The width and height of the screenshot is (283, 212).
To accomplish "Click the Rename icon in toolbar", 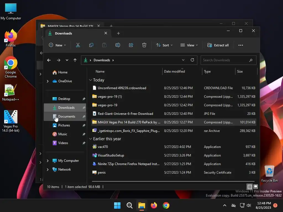I will pyautogui.click(x=118, y=45).
